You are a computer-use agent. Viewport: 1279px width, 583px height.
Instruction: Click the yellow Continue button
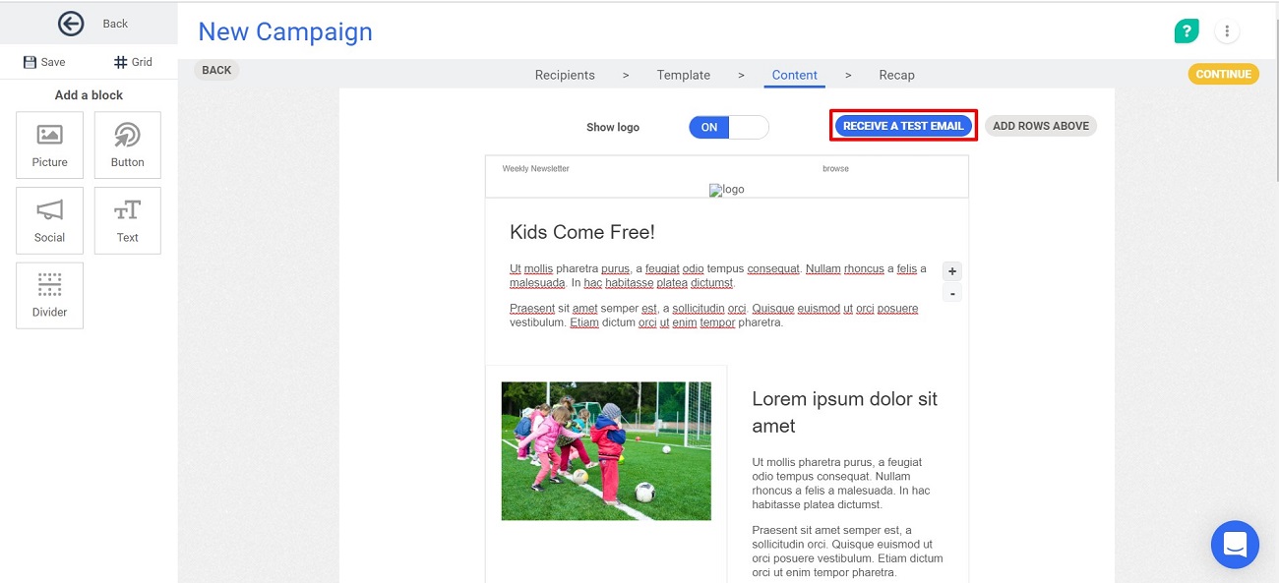(1223, 74)
